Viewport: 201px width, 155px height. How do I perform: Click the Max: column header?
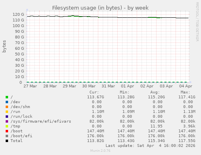185,92
